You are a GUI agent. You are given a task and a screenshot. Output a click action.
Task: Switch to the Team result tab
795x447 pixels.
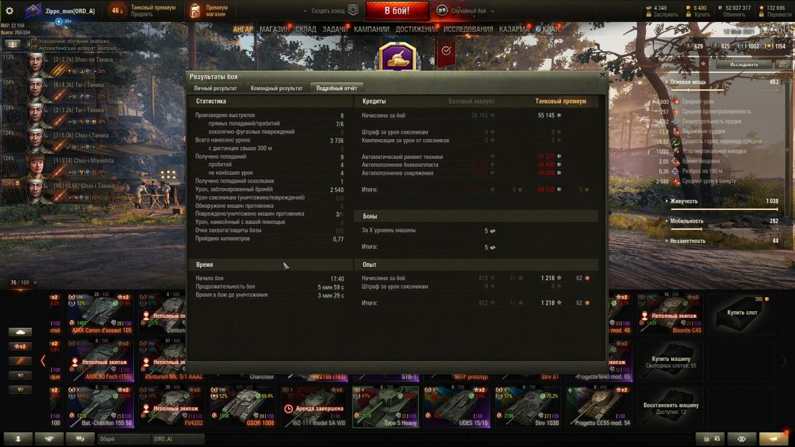(276, 88)
